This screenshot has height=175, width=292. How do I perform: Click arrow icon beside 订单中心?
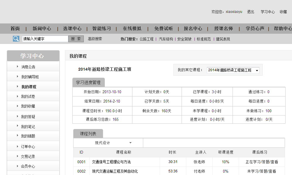18,146
